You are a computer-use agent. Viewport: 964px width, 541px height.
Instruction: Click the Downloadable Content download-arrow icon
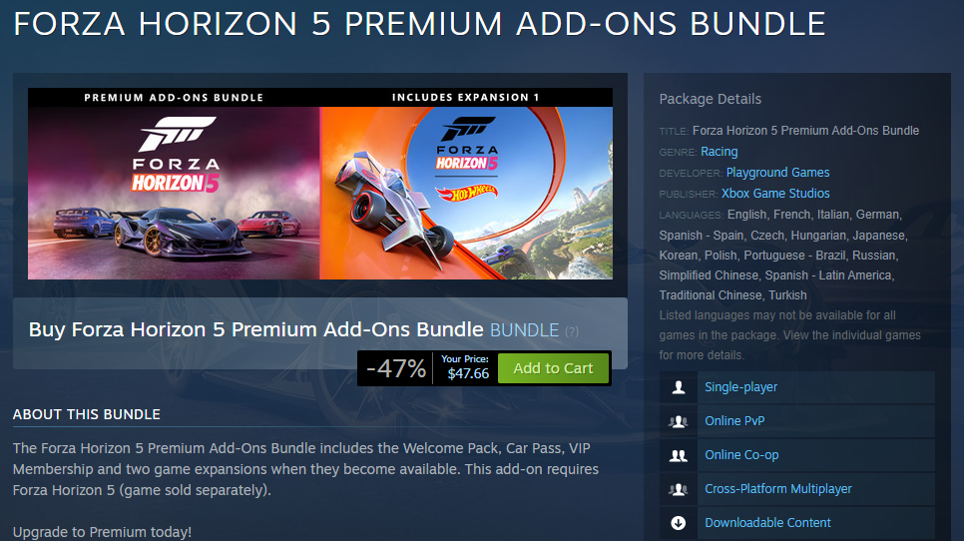click(679, 523)
